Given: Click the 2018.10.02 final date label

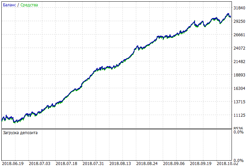Looking at the screenshot, I should coord(228,164).
